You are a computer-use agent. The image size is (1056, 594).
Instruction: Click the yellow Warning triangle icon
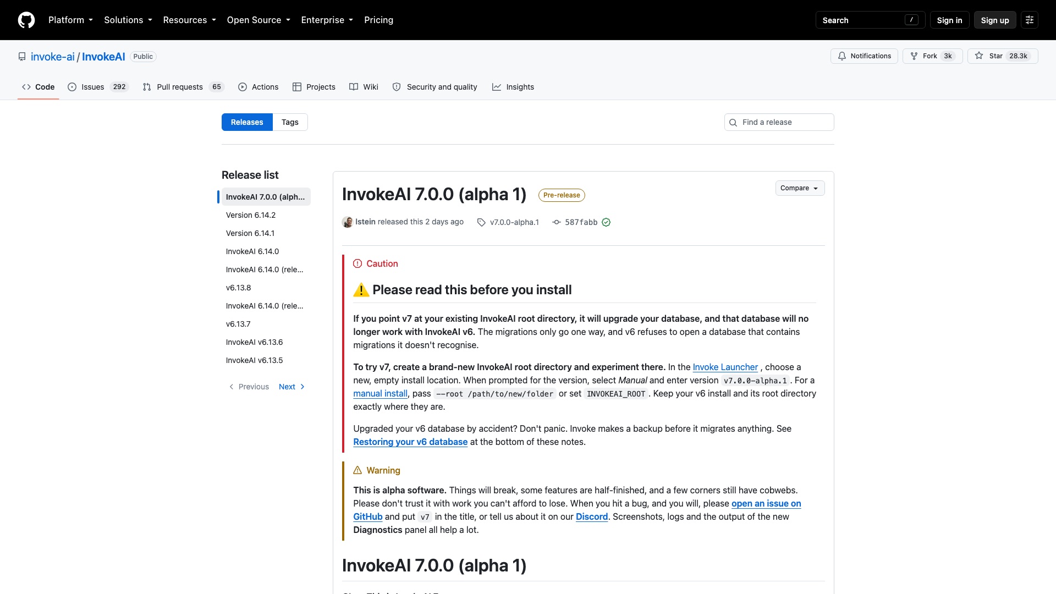(x=358, y=470)
